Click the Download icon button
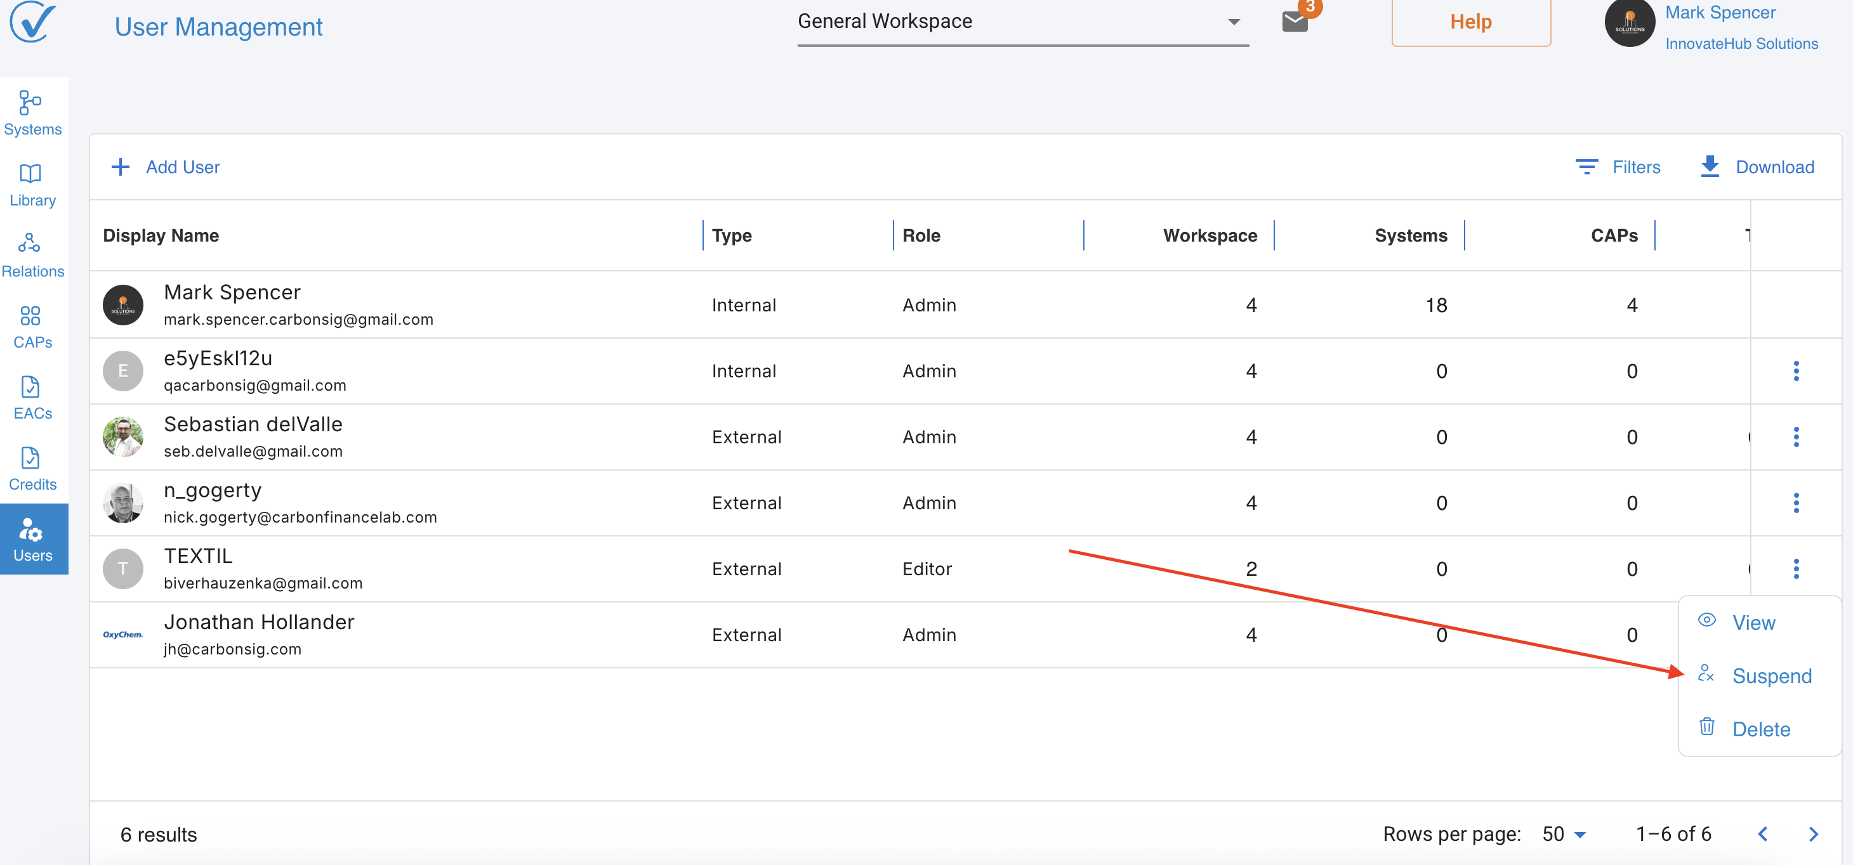 1709,167
